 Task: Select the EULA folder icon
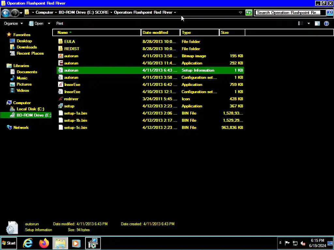pyautogui.click(x=60, y=41)
